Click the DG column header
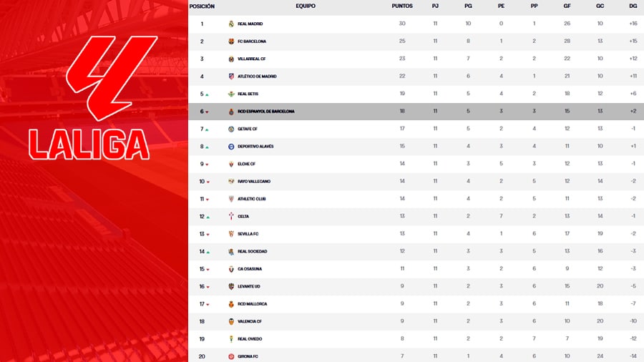644x362 pixels. [x=633, y=6]
